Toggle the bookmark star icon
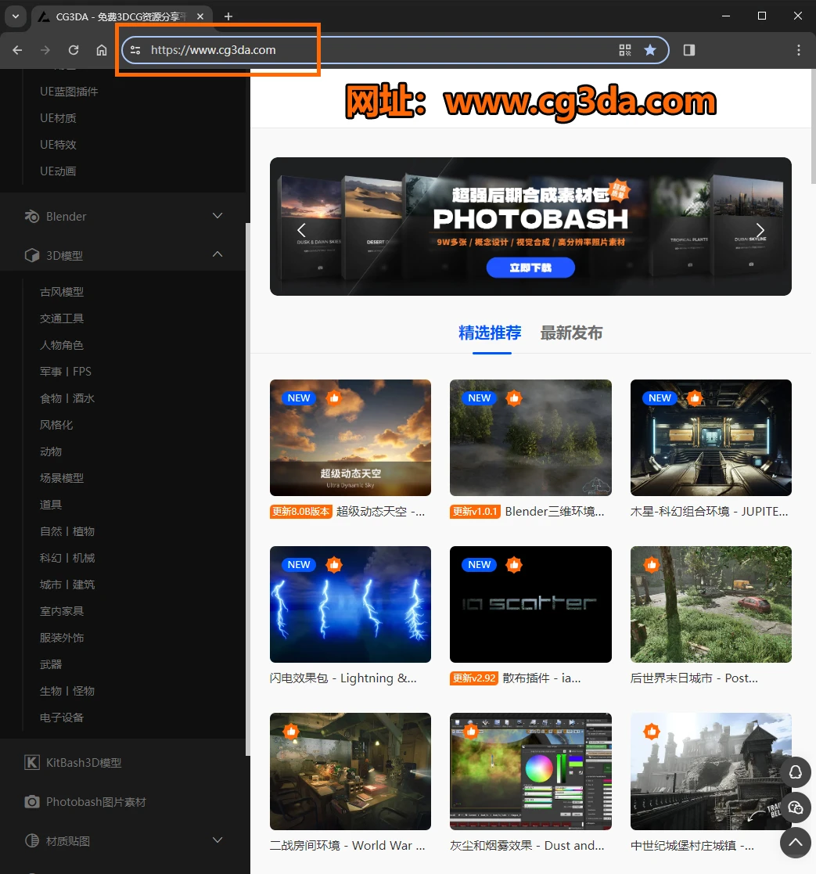Screen dimensions: 816x874 [650, 50]
